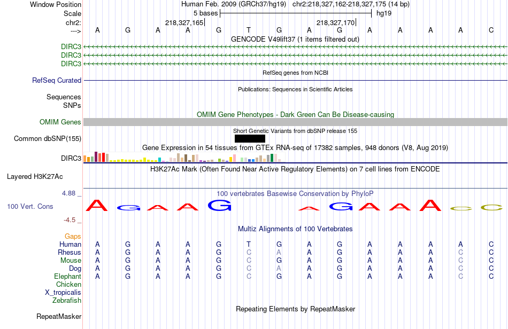Open the first DIRC3 GENCODE transcript label

point(71,46)
